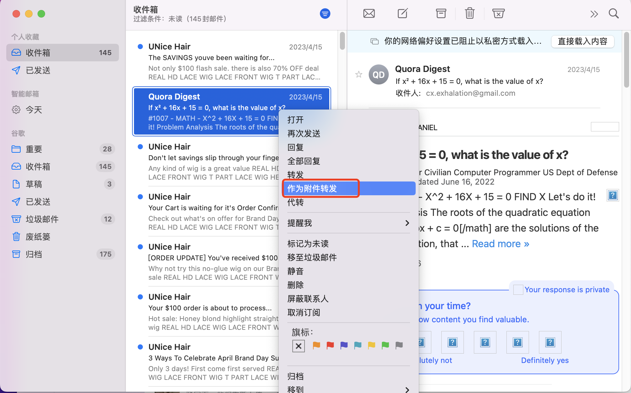The height and width of the screenshot is (393, 631).
Task: Star the Quora Digest message
Action: point(358,74)
